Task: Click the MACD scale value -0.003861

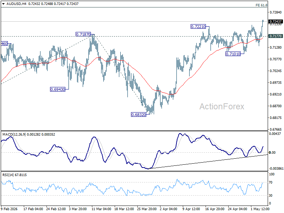Action: (276, 169)
